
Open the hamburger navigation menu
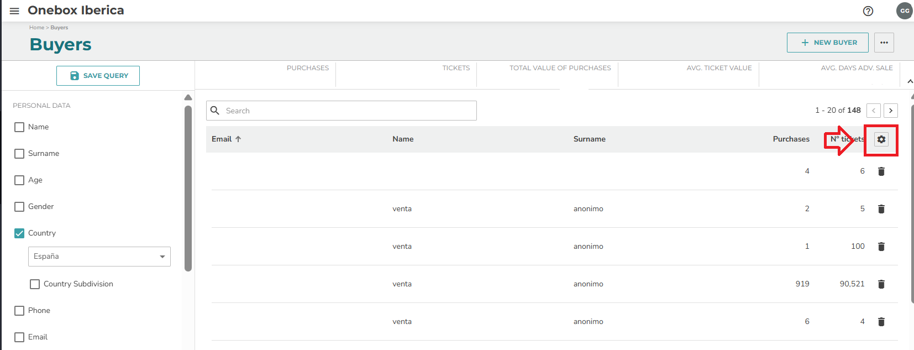pos(14,11)
